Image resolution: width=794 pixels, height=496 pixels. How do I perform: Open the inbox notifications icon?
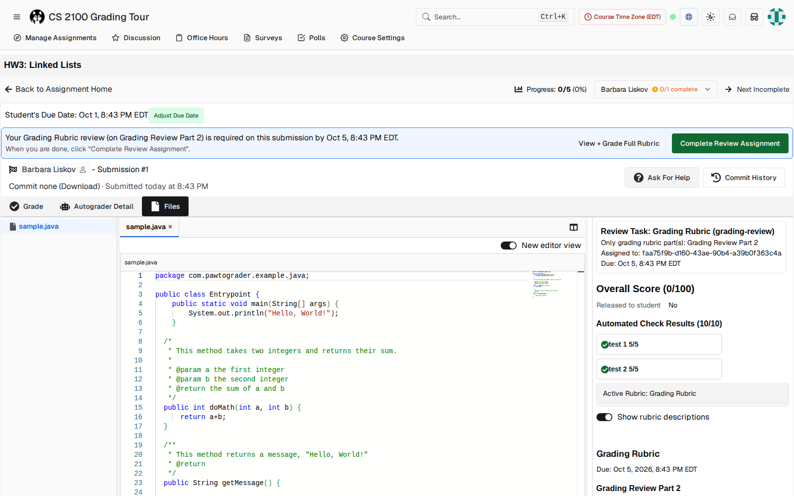[732, 17]
